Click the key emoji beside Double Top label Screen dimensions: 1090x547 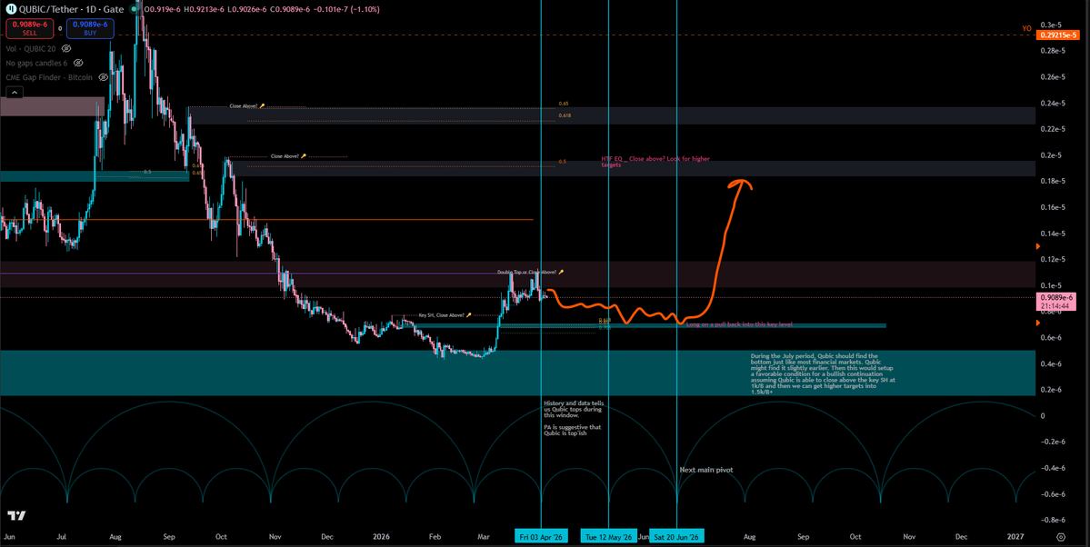click(561, 272)
